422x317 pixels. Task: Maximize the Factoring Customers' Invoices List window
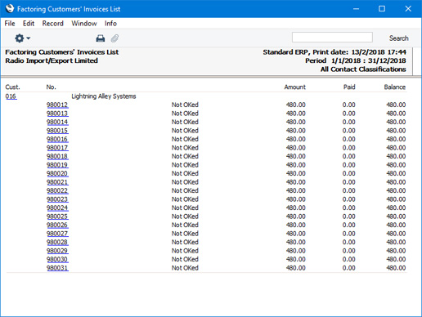[382, 9]
